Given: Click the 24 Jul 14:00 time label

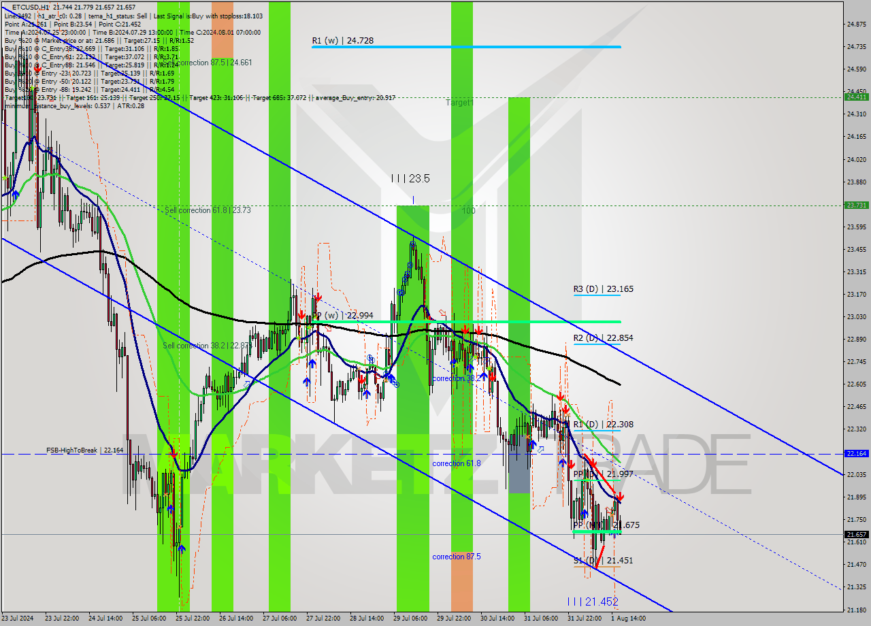Looking at the screenshot, I should tap(105, 619).
